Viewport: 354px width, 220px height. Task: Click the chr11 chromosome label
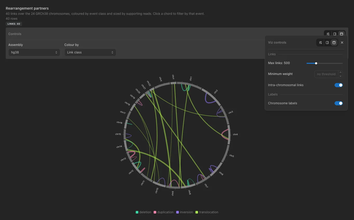(x=142, y=183)
